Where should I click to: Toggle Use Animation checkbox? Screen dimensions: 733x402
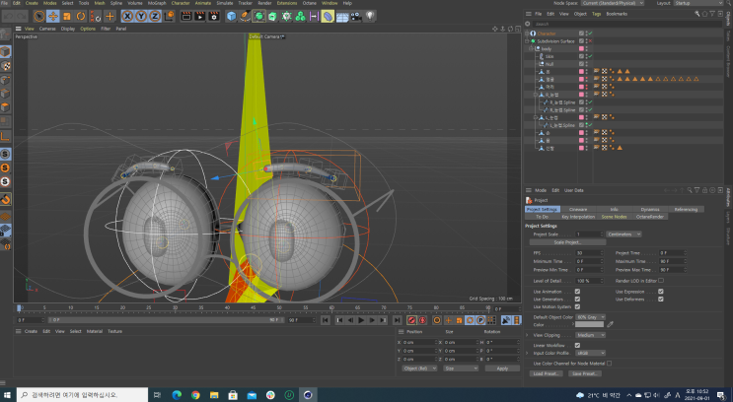(577, 292)
